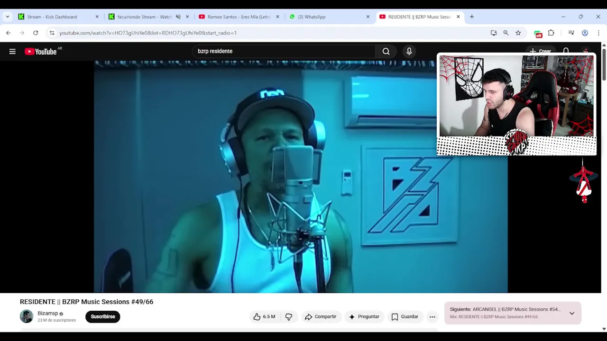
Task: Open the Crear button
Action: pos(541,51)
